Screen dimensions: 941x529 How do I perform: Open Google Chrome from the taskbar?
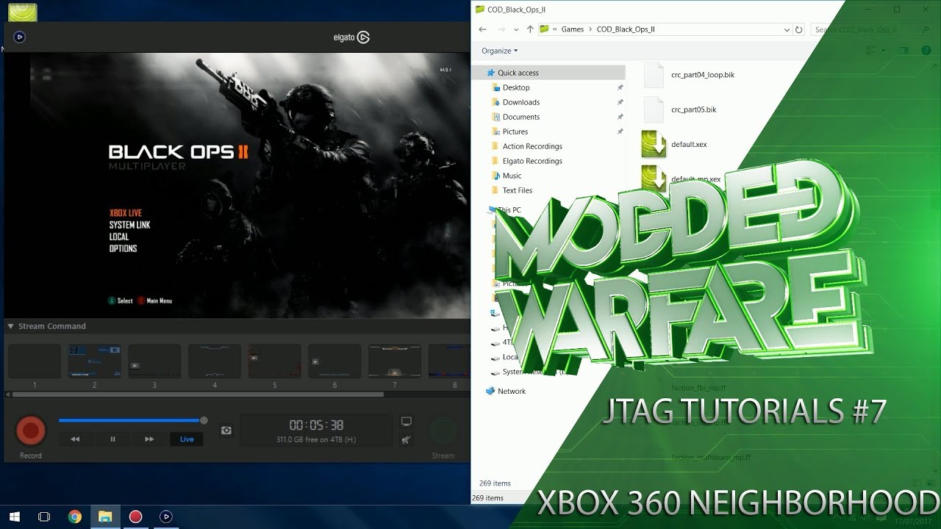click(x=74, y=517)
